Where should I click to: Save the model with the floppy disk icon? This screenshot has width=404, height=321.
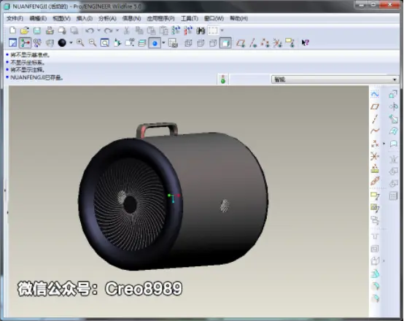point(37,31)
